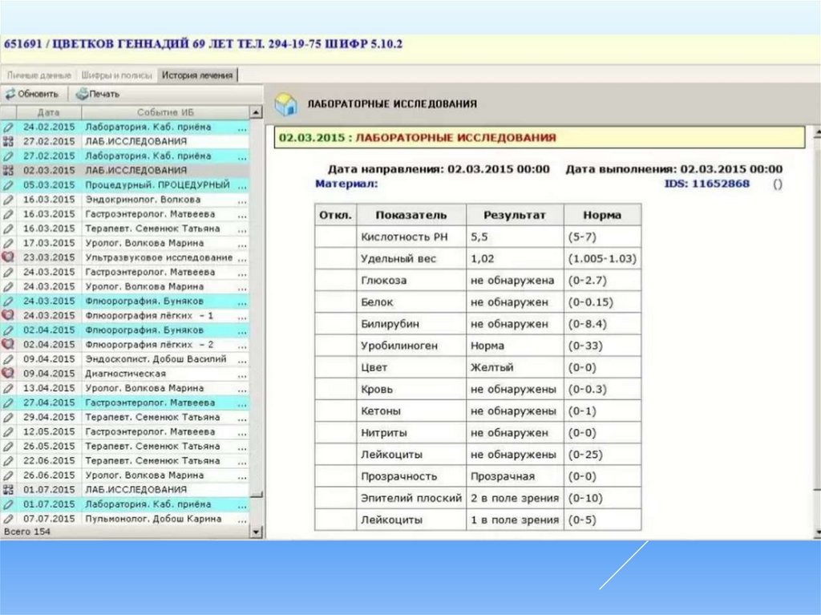This screenshot has height=615, width=821.
Task: Click the heart icon of Флюорография лёгких - 2
Action: tap(8, 345)
